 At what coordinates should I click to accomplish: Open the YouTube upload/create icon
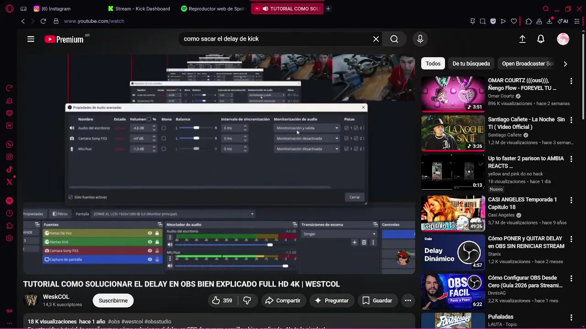coord(522,39)
